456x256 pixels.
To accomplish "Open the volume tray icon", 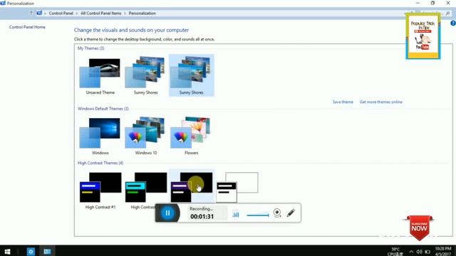I will 419,252.
